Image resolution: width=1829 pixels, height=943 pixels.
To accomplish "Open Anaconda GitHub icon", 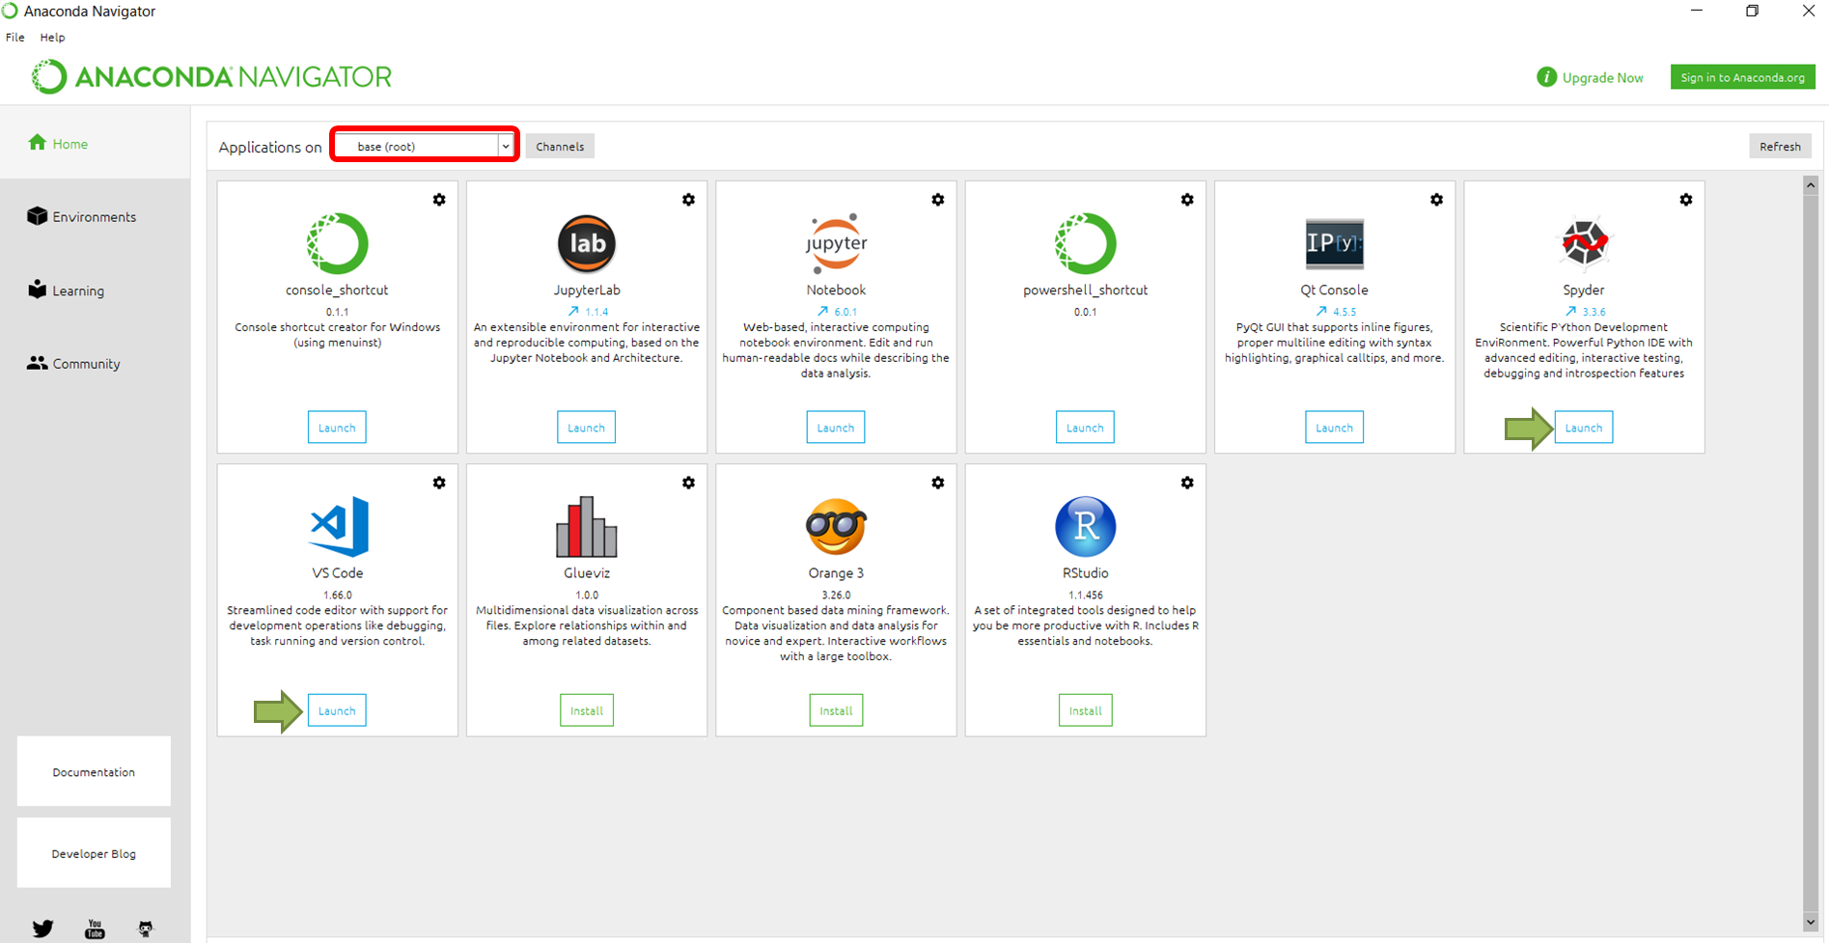I will click(x=146, y=929).
